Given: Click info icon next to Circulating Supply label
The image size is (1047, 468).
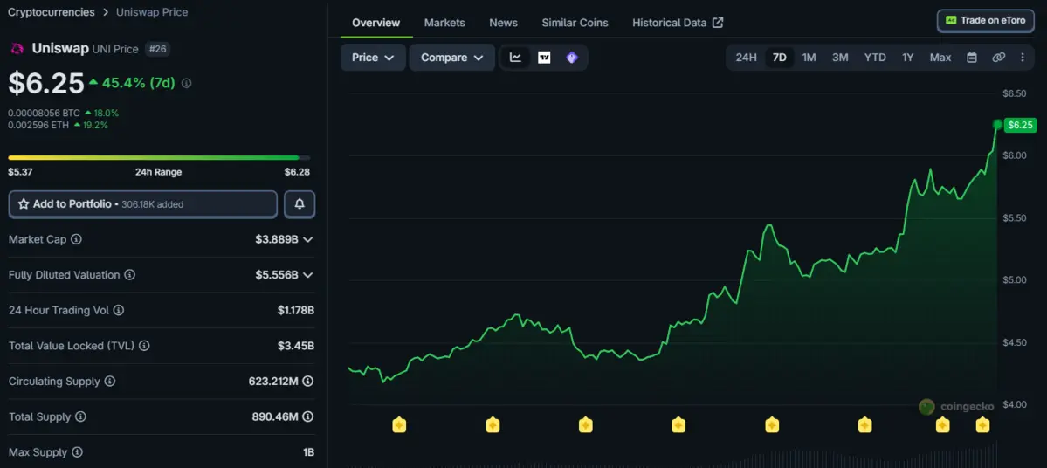Looking at the screenshot, I should [109, 382].
